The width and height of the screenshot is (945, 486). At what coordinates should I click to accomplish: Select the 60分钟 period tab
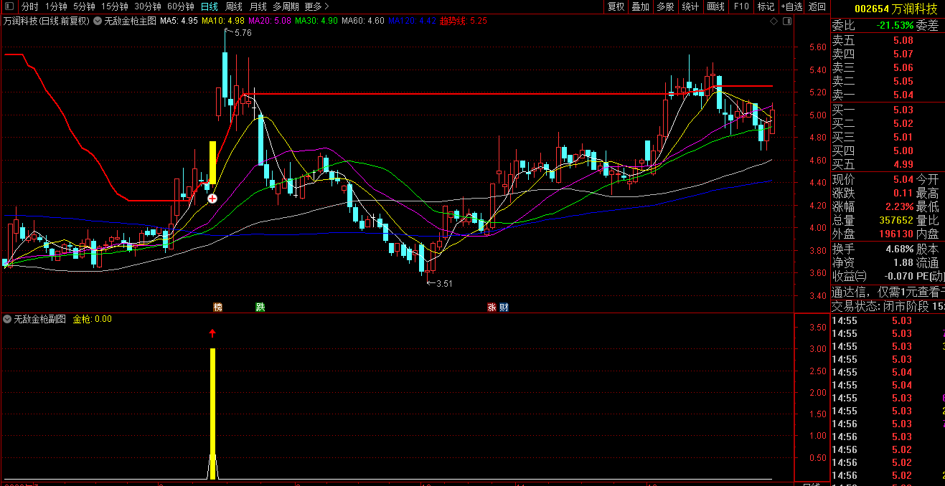[x=181, y=6]
